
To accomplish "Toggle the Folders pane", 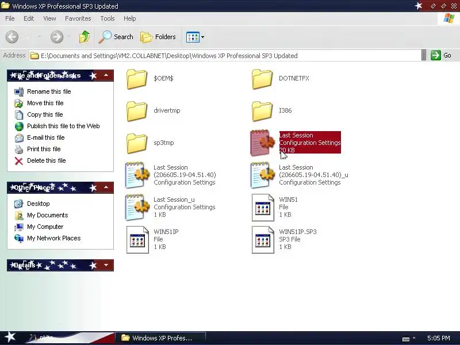I will point(158,37).
